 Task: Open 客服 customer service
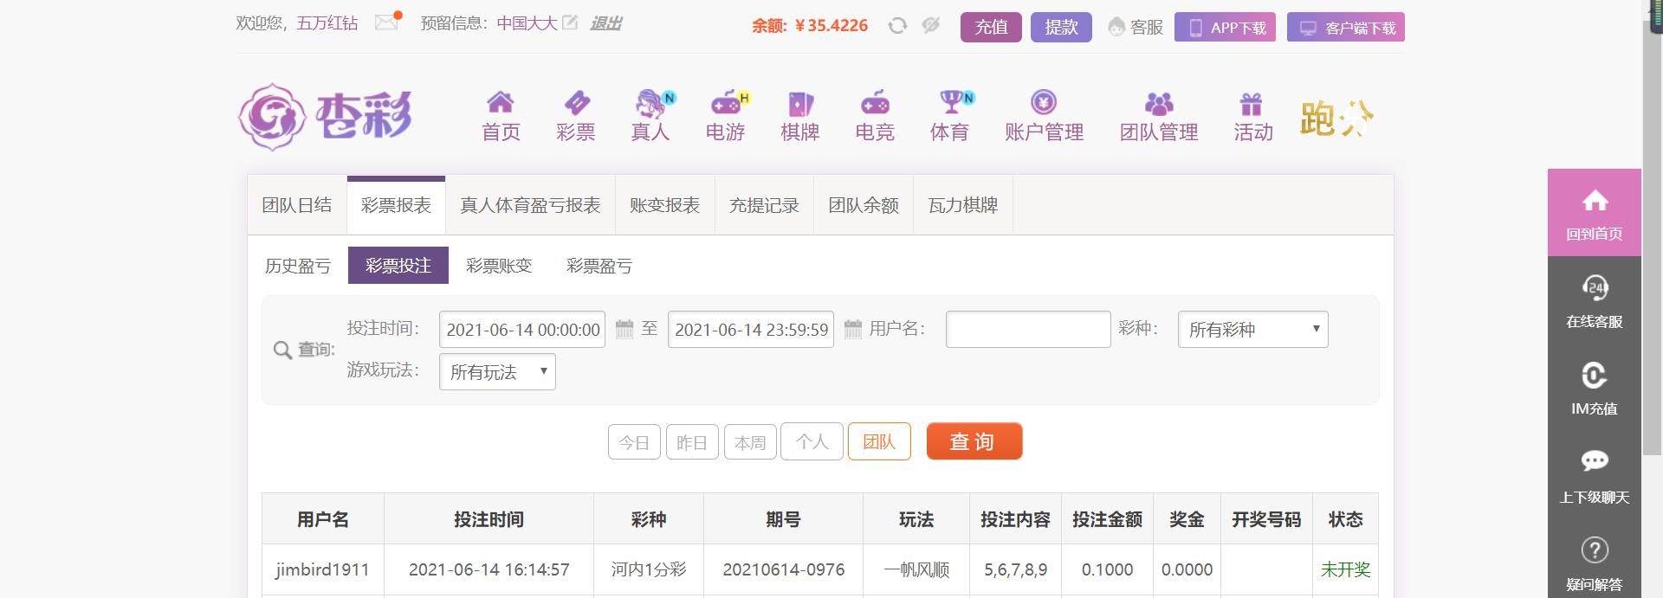pos(1136,28)
